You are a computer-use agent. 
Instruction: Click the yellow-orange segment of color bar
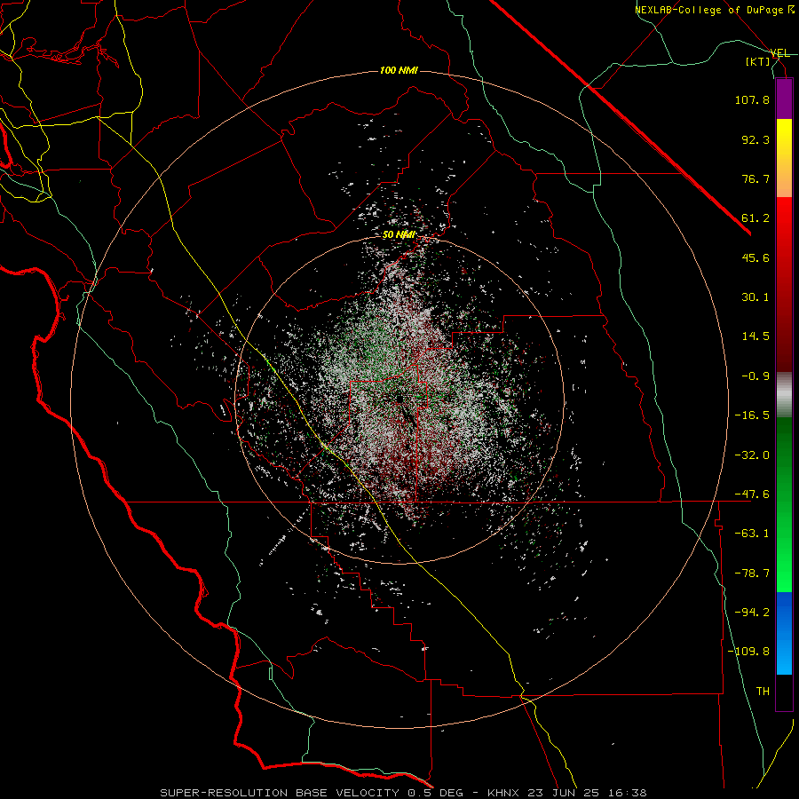click(784, 158)
